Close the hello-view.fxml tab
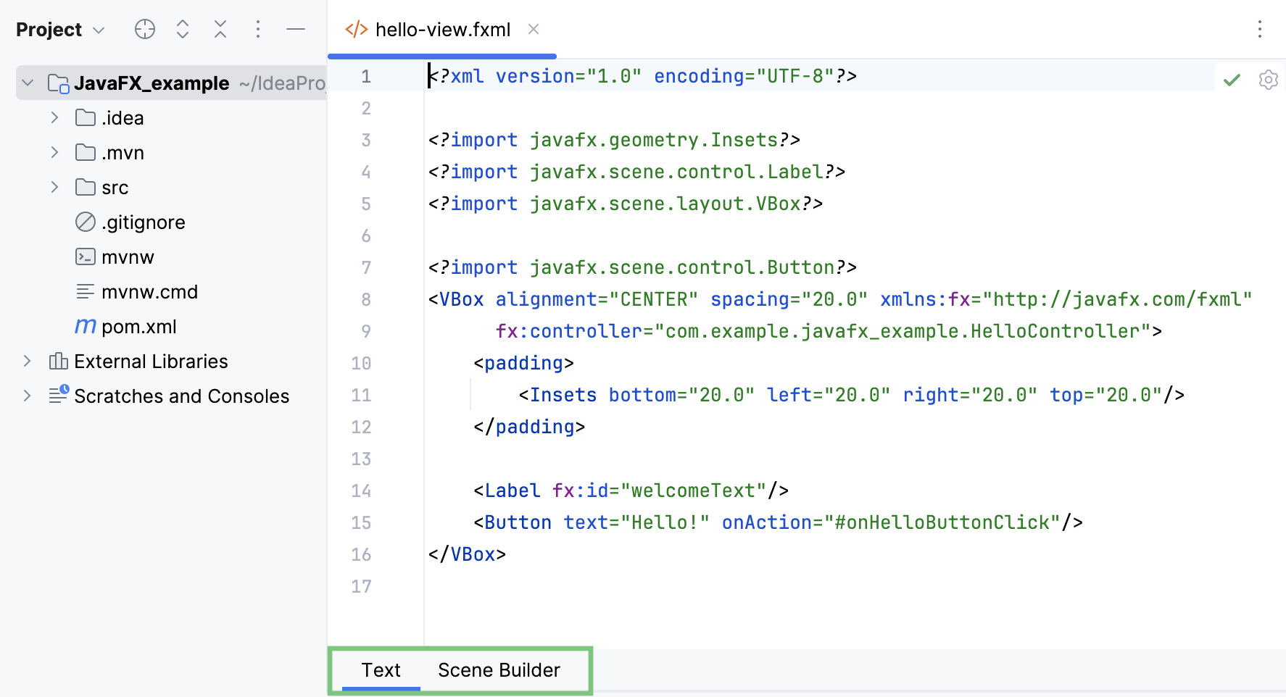1286x697 pixels. click(x=534, y=29)
